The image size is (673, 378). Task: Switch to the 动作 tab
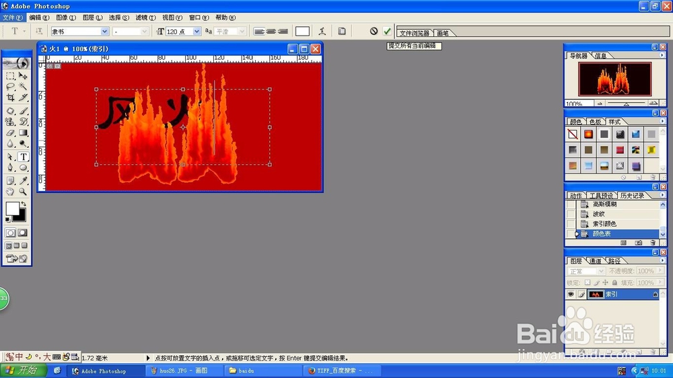(x=575, y=196)
